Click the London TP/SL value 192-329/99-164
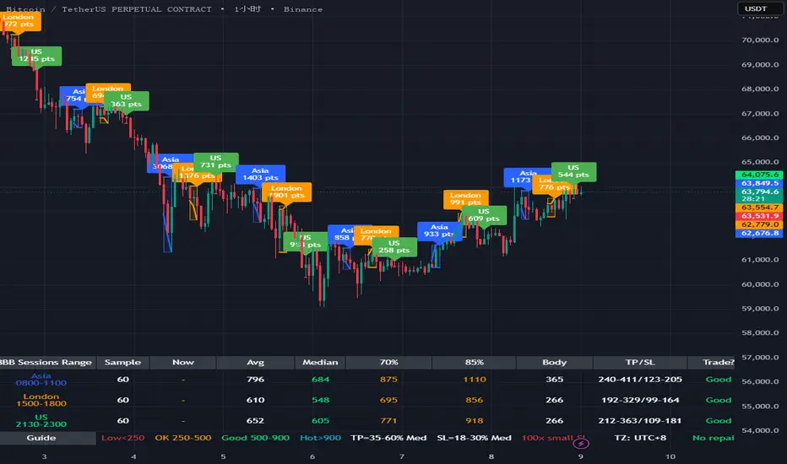 640,400
